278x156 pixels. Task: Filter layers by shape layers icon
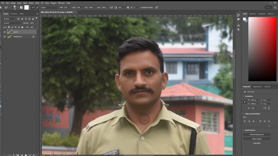[30, 19]
